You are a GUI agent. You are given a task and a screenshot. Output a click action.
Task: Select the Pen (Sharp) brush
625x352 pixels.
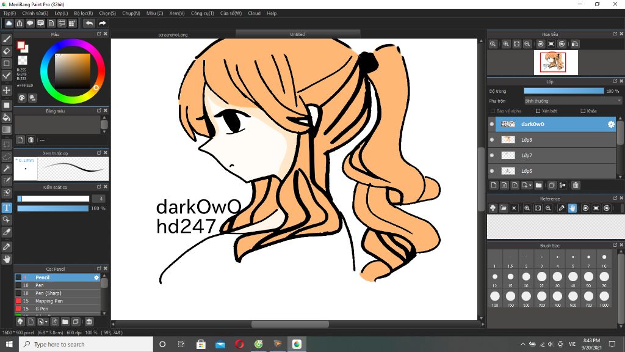58,293
